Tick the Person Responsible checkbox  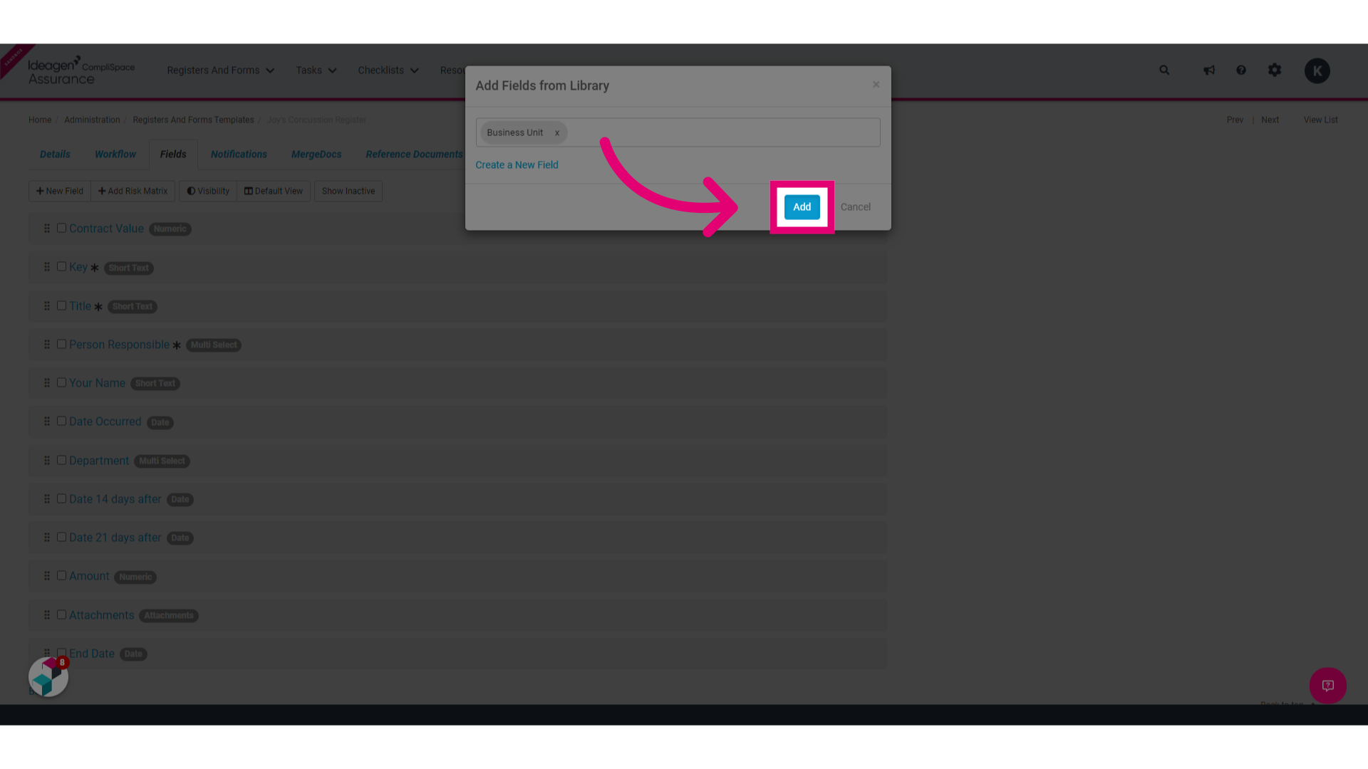[61, 345]
